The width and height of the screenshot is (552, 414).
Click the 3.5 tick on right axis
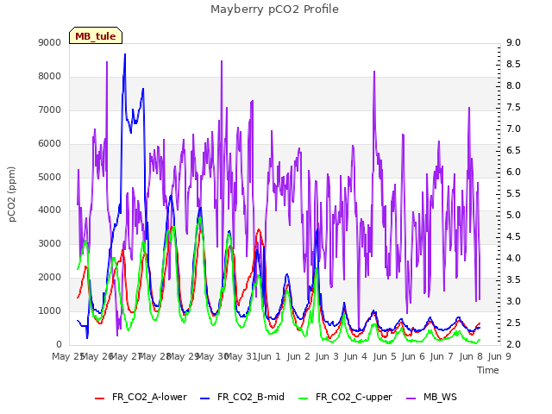point(513,279)
